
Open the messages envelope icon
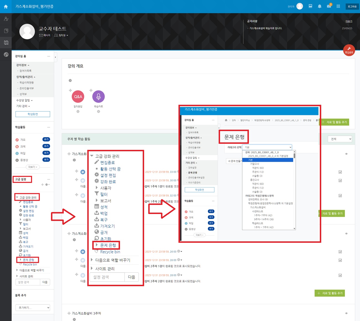[329, 6]
